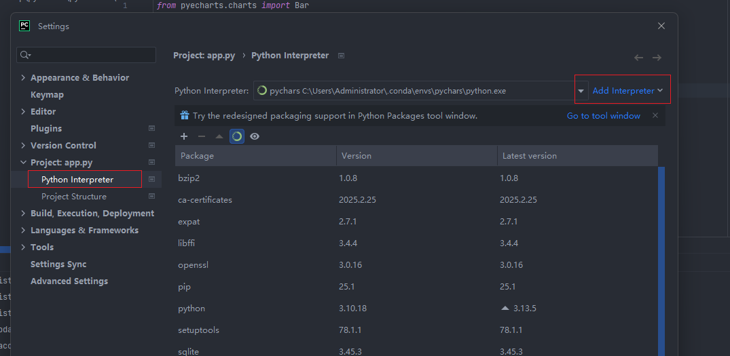This screenshot has width=730, height=356.
Task: Expand the Tools section
Action: point(23,248)
